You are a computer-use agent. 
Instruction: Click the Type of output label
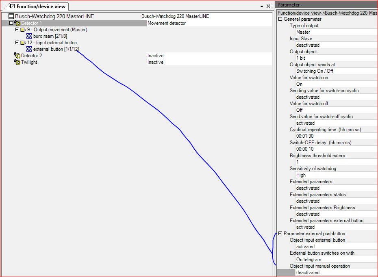[304, 26]
